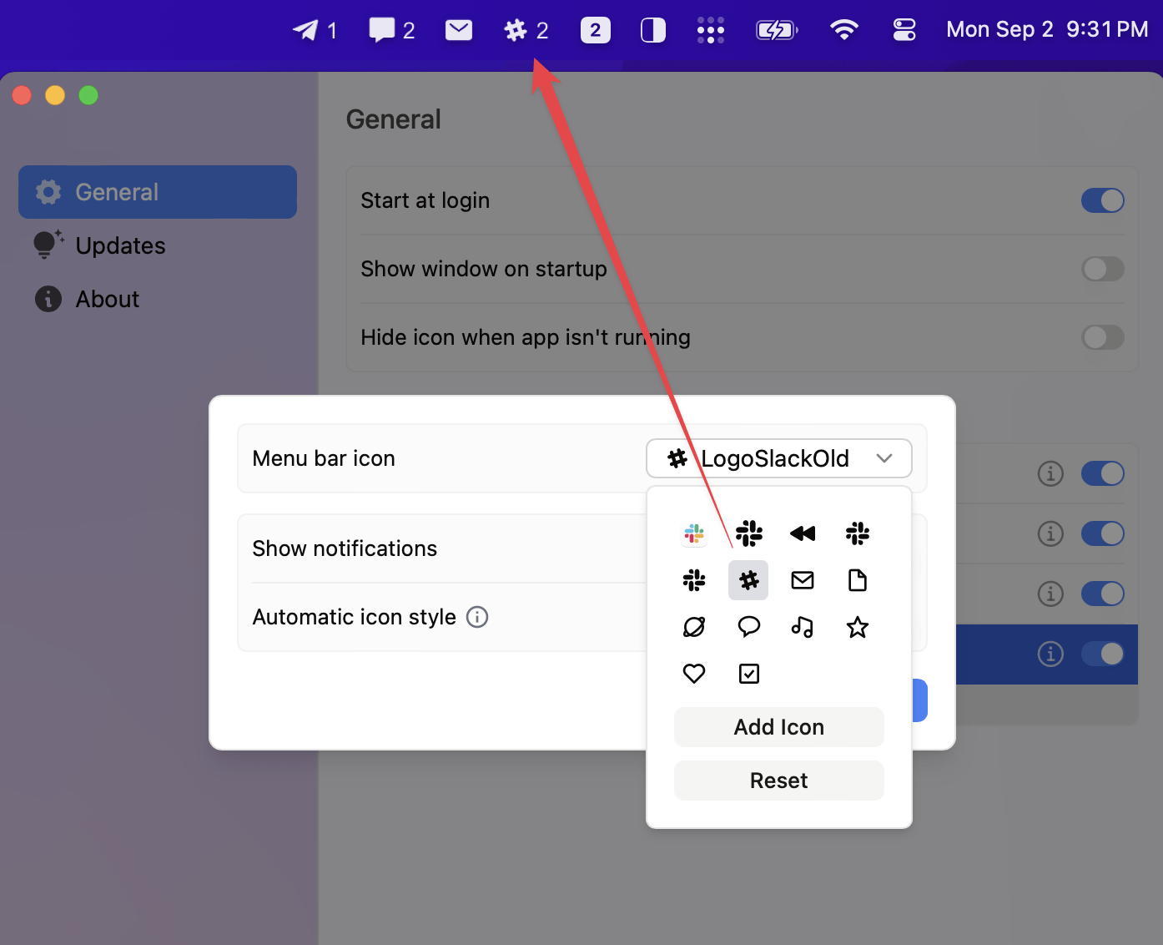The height and width of the screenshot is (945, 1163).
Task: Click info icon in highlighted blue row
Action: (x=1050, y=654)
